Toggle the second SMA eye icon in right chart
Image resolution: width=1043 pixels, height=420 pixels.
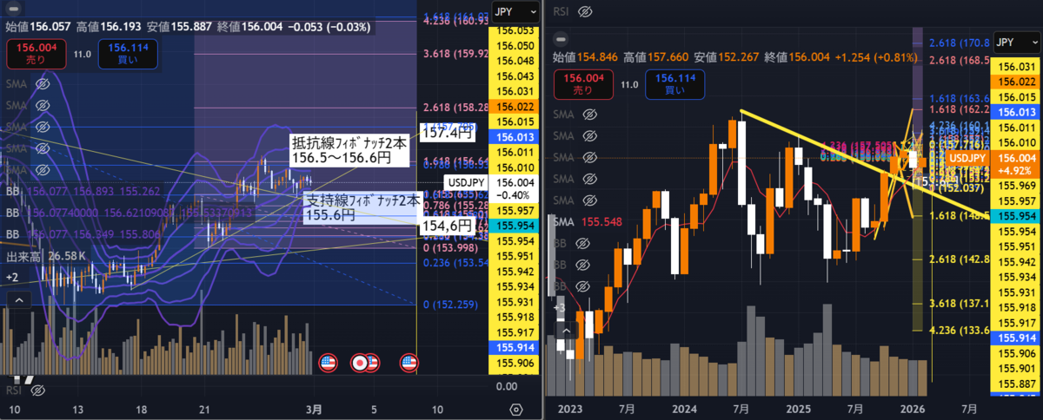click(x=590, y=136)
